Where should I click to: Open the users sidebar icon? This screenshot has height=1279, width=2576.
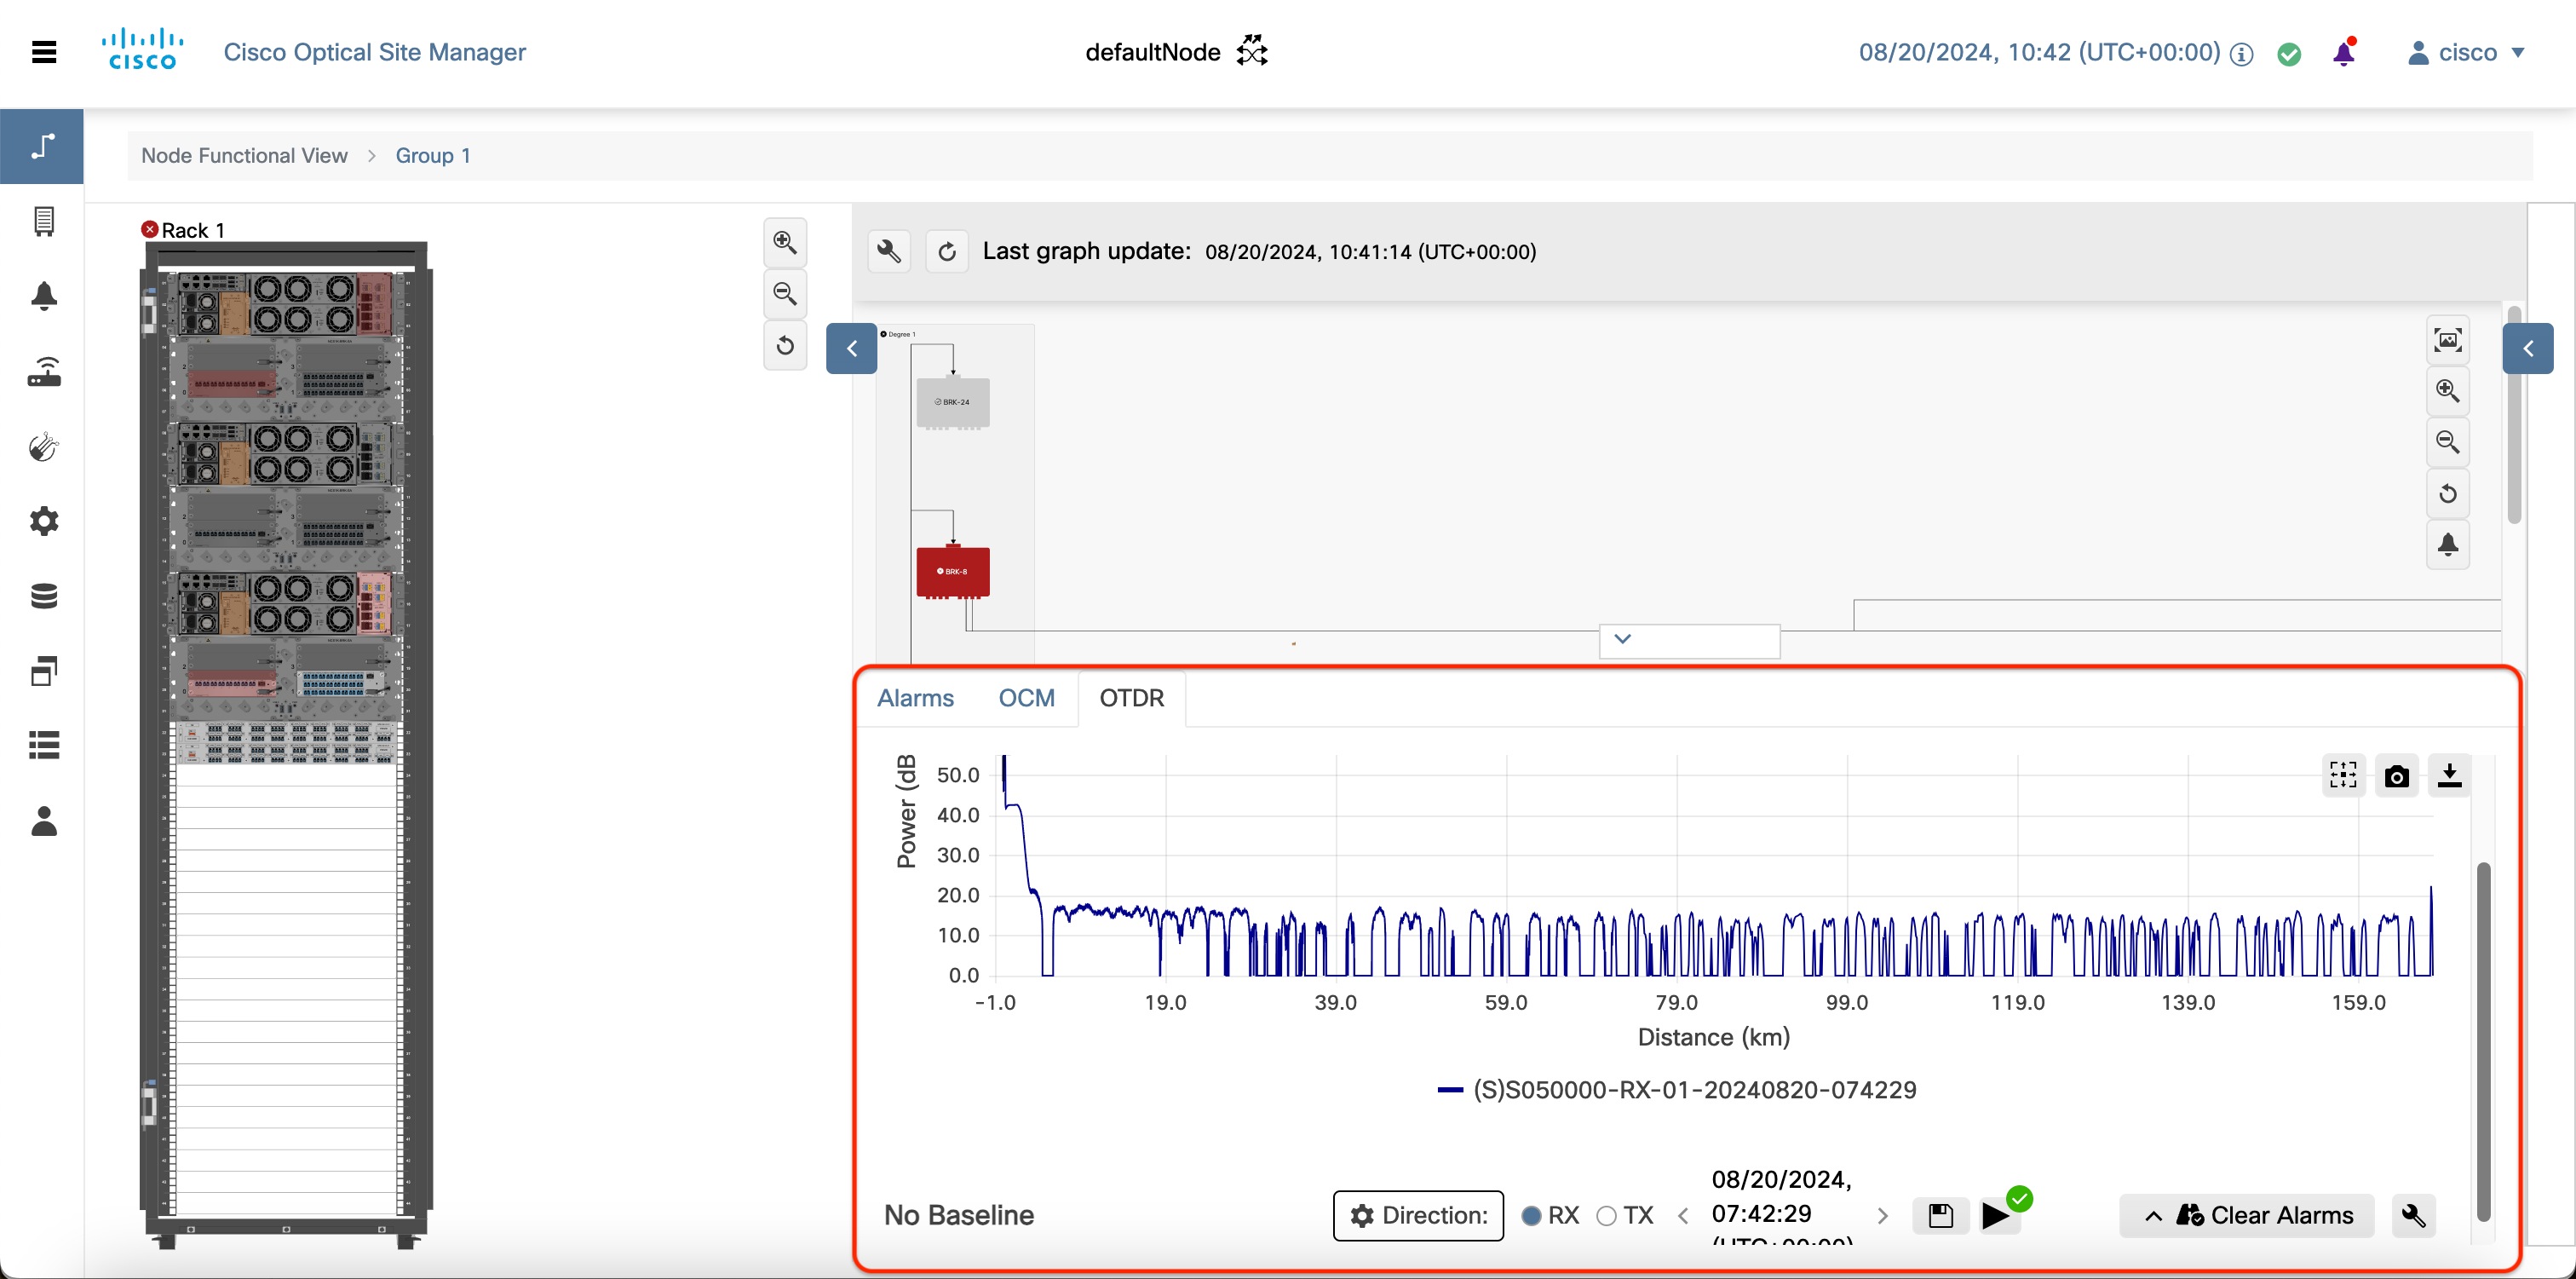click(x=44, y=821)
